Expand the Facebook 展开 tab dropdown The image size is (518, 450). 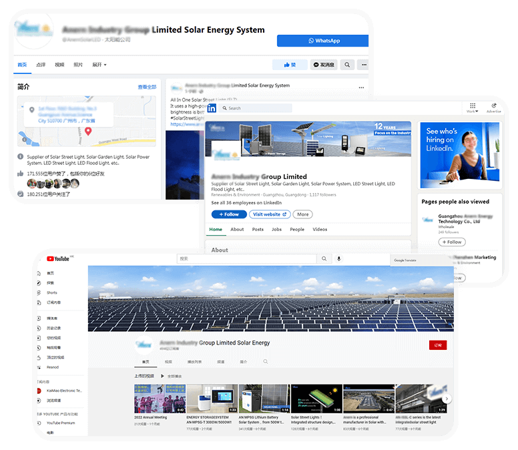[99, 65]
